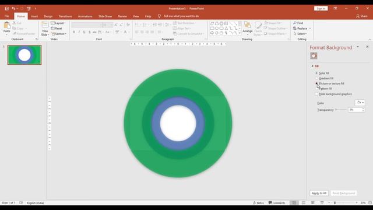Click the Ribbon Display Options icon
This screenshot has height=210, width=373.
point(335,8)
